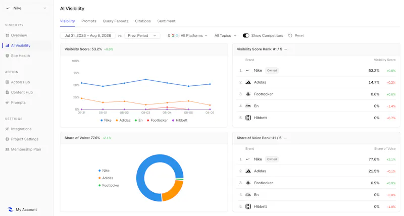
Task: Click the AI Visibility bar chart icon
Action: pos(7,45)
